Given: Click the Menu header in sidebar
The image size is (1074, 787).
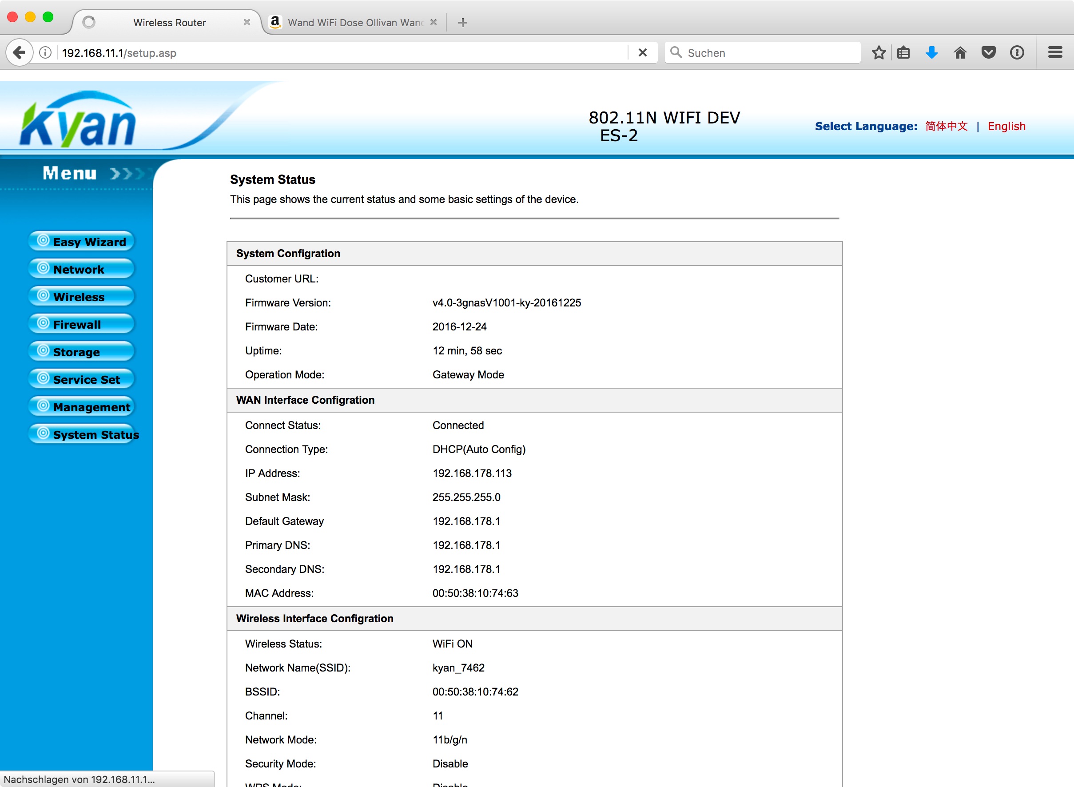Looking at the screenshot, I should click(x=70, y=173).
